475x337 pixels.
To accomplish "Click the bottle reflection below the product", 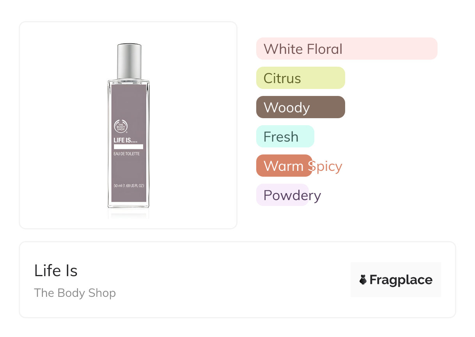I will [128, 214].
